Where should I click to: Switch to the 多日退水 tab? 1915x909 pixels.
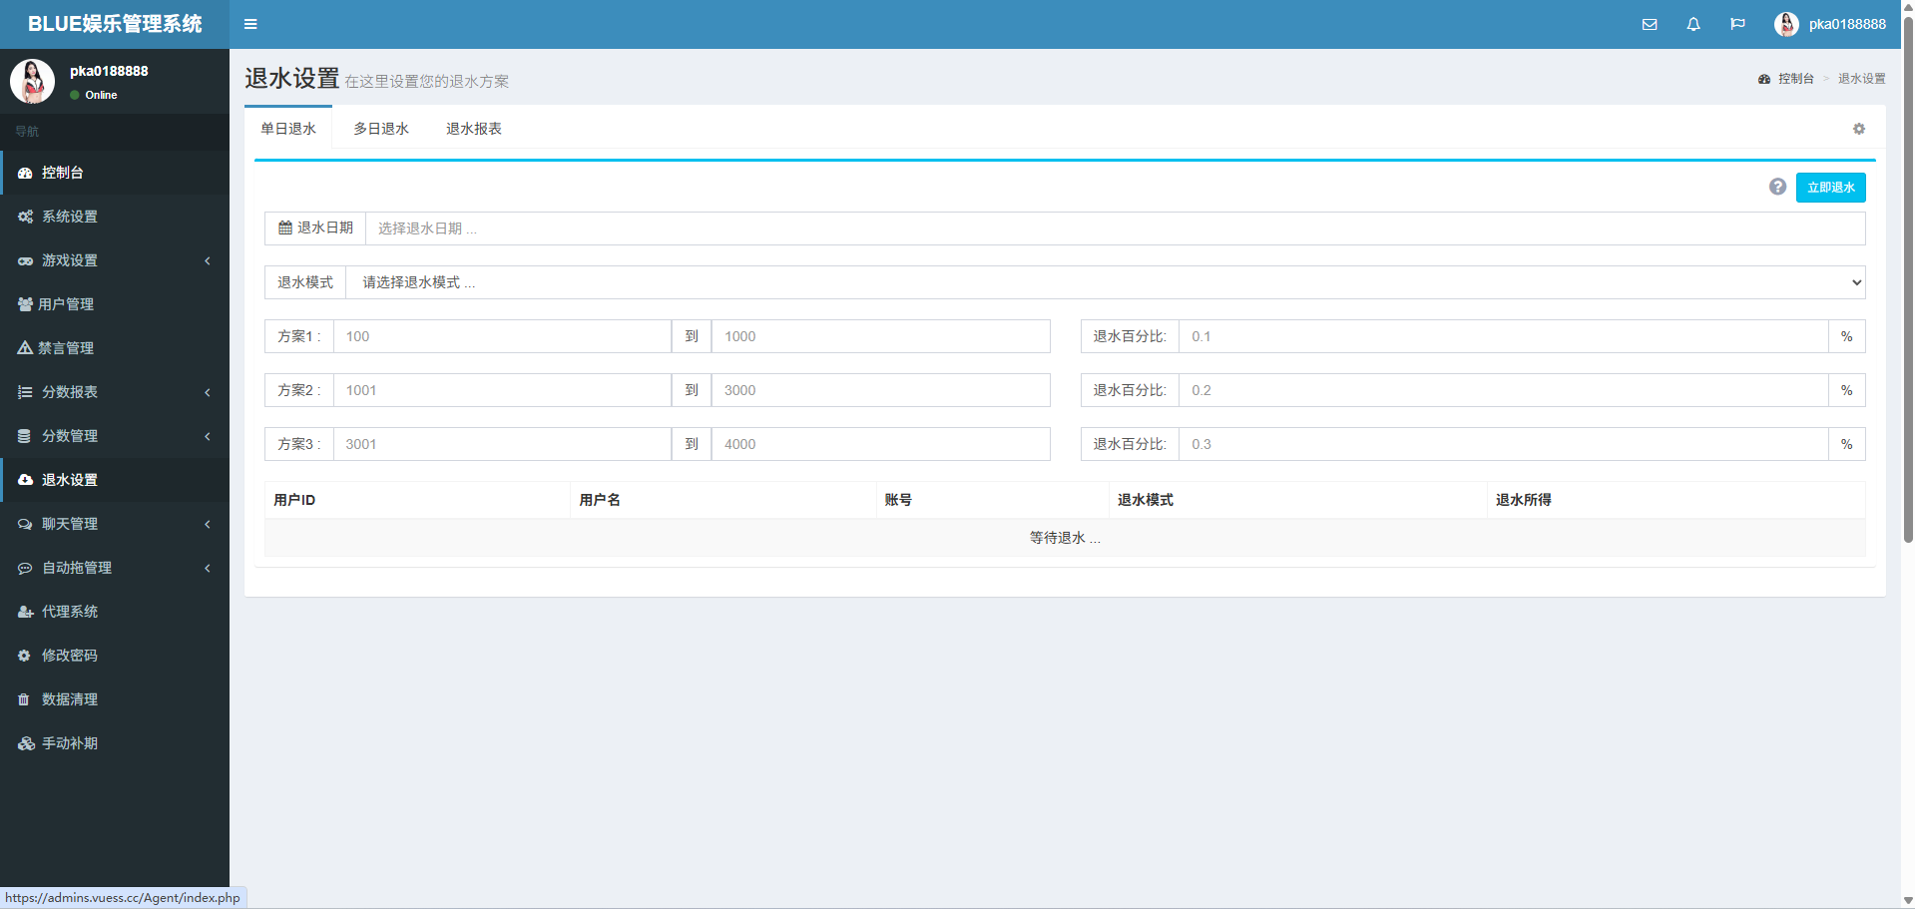point(381,129)
